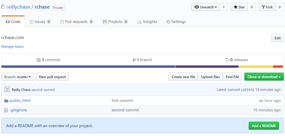Open the .gitignore file
The width and height of the screenshot is (285, 136).
click(x=18, y=110)
